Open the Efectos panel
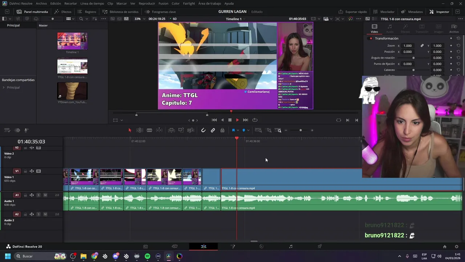Image resolution: width=465 pixels, height=262 pixels. pyautogui.click(x=63, y=12)
